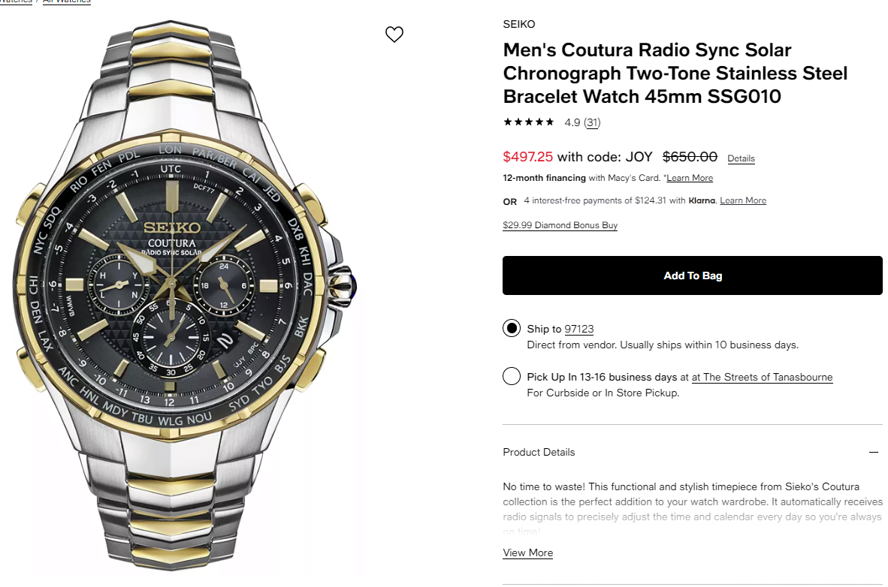Choose the Pick Up in store radio option

point(512,376)
